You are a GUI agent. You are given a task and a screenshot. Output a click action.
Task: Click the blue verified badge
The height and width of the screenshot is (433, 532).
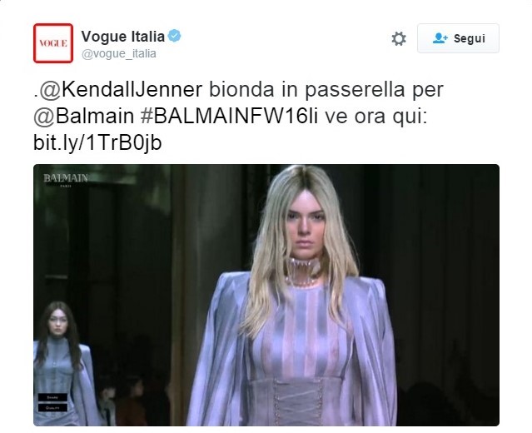(x=174, y=36)
